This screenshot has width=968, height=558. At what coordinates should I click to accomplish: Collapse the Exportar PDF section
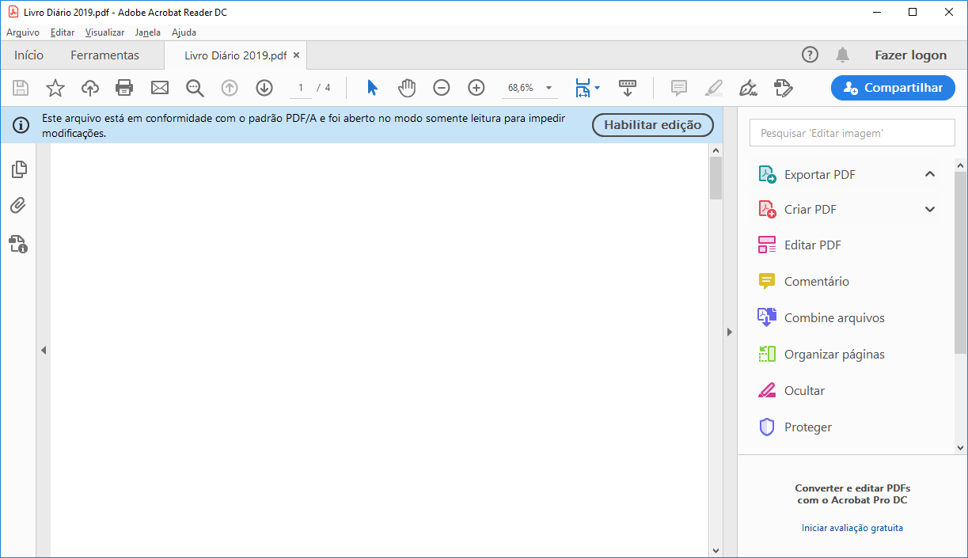pyautogui.click(x=930, y=174)
